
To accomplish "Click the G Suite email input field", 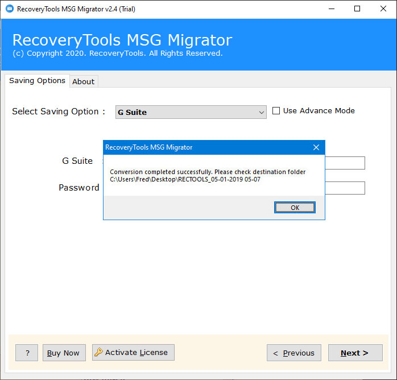I will (345, 163).
